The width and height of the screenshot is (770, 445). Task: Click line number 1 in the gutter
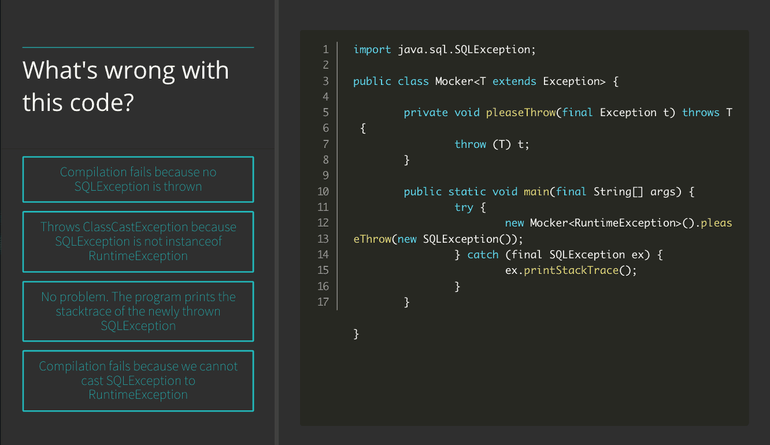point(325,50)
